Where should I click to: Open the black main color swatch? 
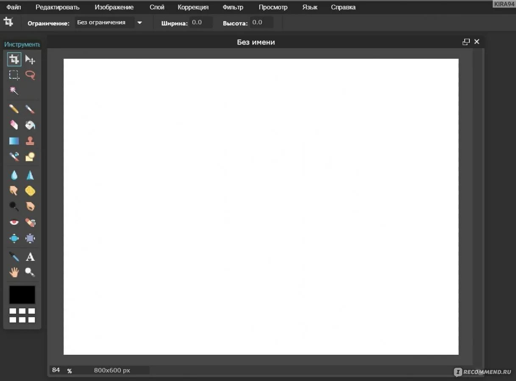click(x=22, y=295)
